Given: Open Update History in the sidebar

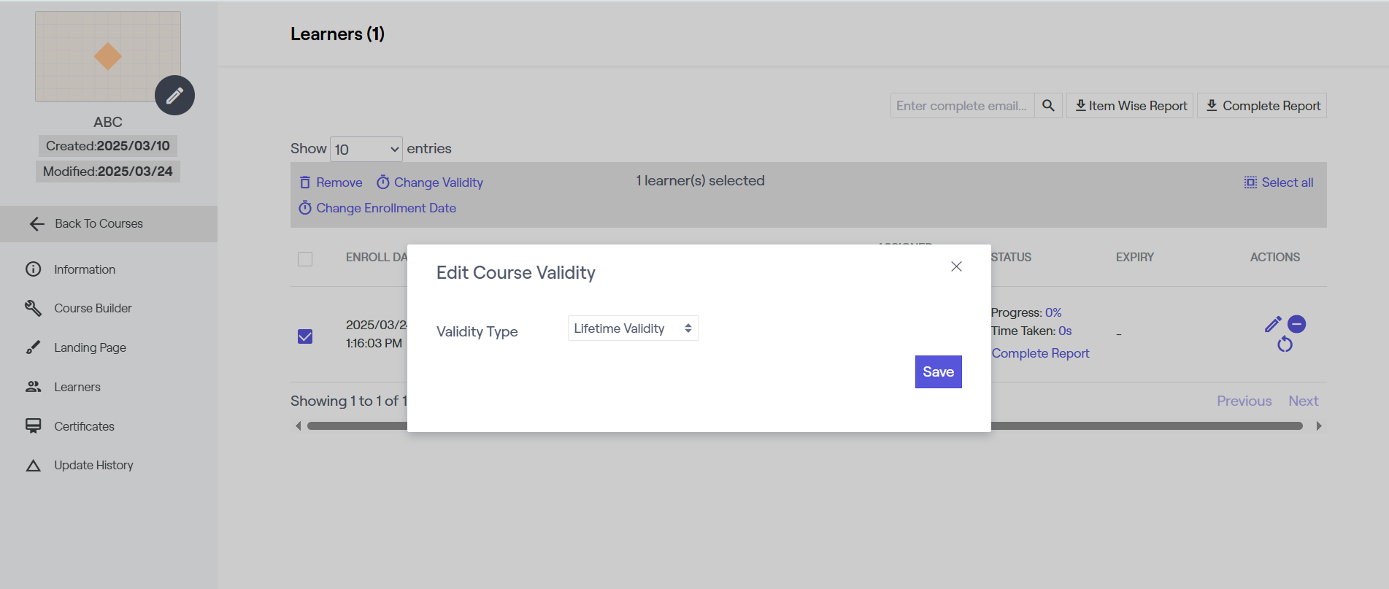Looking at the screenshot, I should (93, 465).
